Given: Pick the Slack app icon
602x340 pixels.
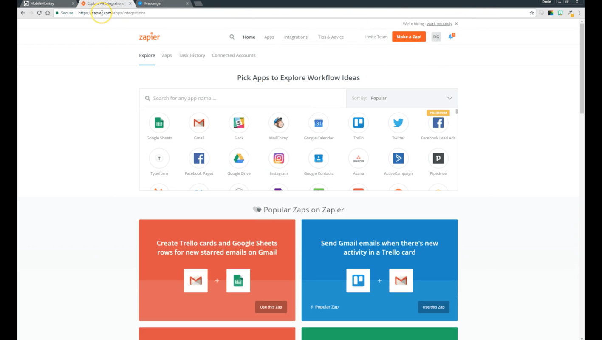Looking at the screenshot, I should point(239,123).
